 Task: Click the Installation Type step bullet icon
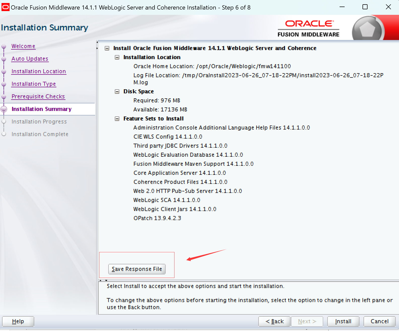pos(4,84)
